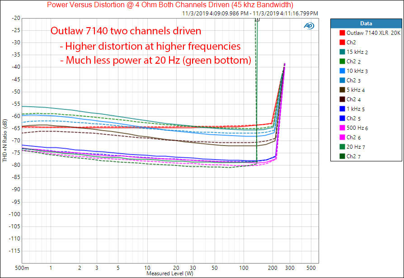Pick the light blue swatch beside 10 kHz 3
The width and height of the screenshot is (404, 278).
click(342, 71)
